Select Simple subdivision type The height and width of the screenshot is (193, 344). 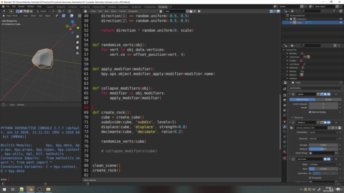[328, 100]
